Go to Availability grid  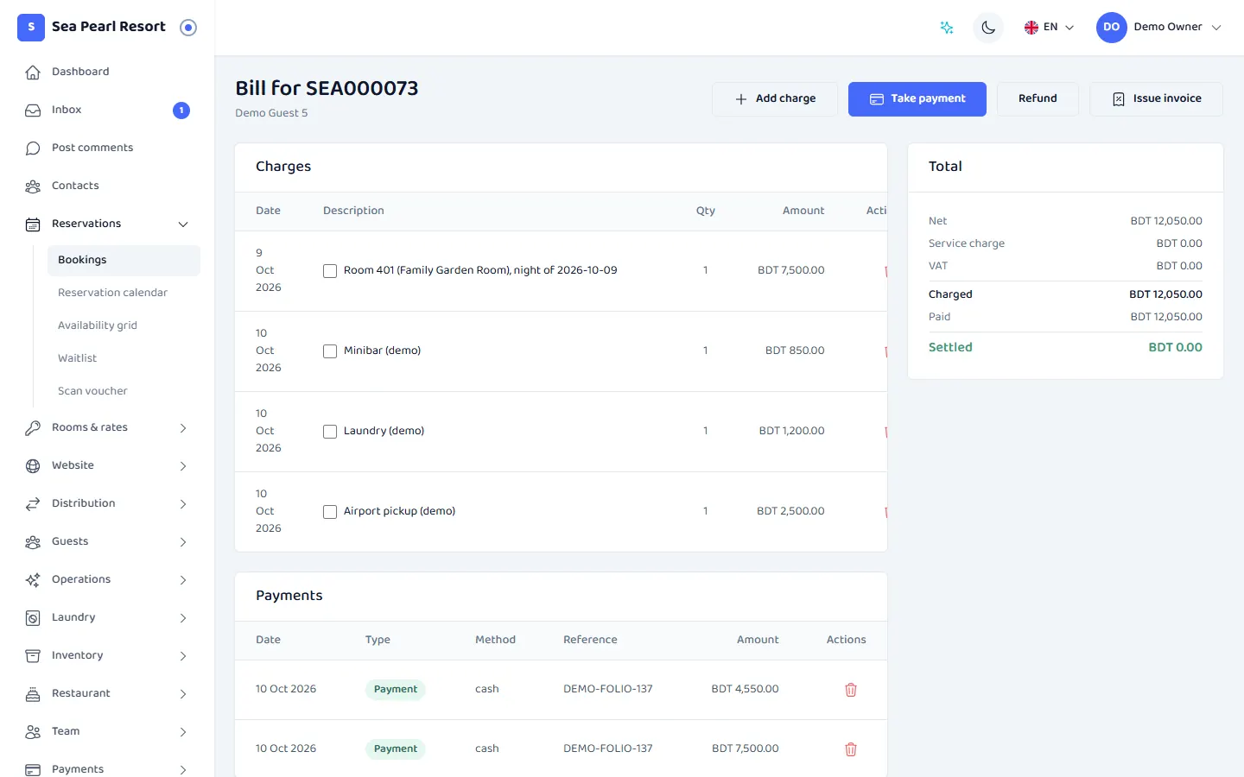click(x=124, y=326)
